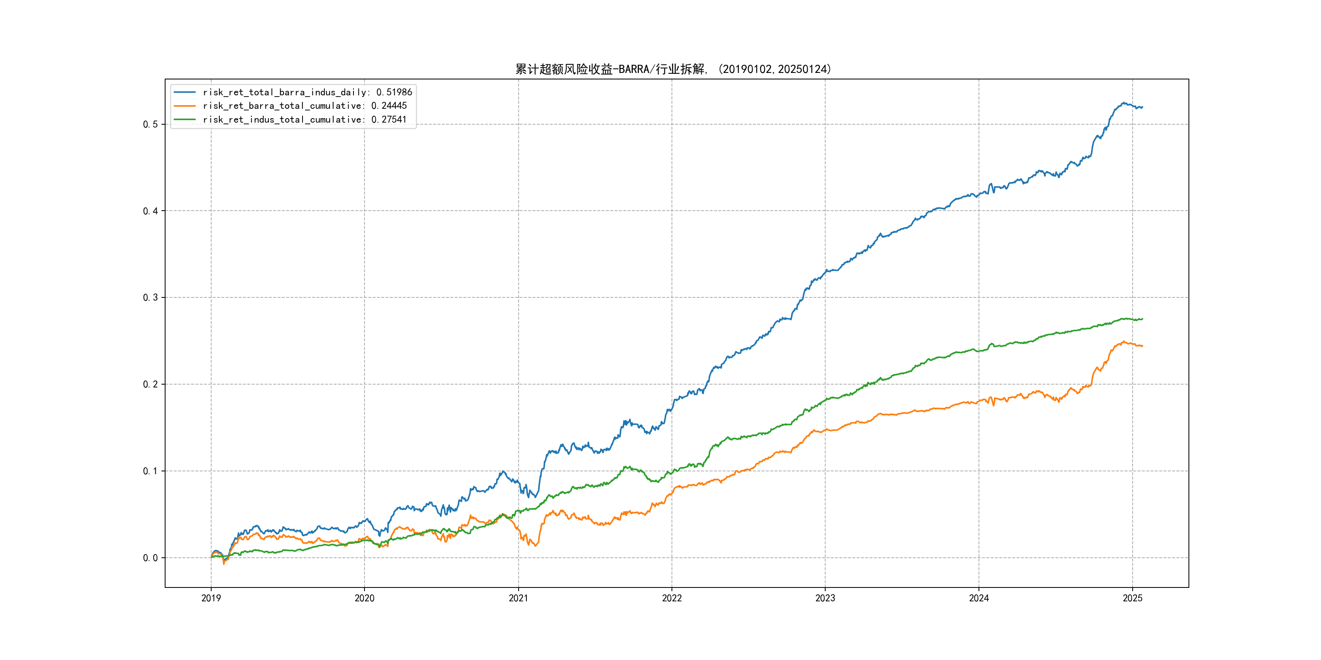
Task: Click the 2020 x-axis tick label
Action: tap(364, 598)
